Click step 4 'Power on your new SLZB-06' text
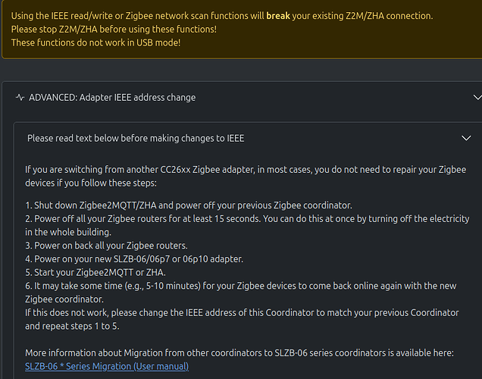Screen dimensions: 482x379 point(134,259)
